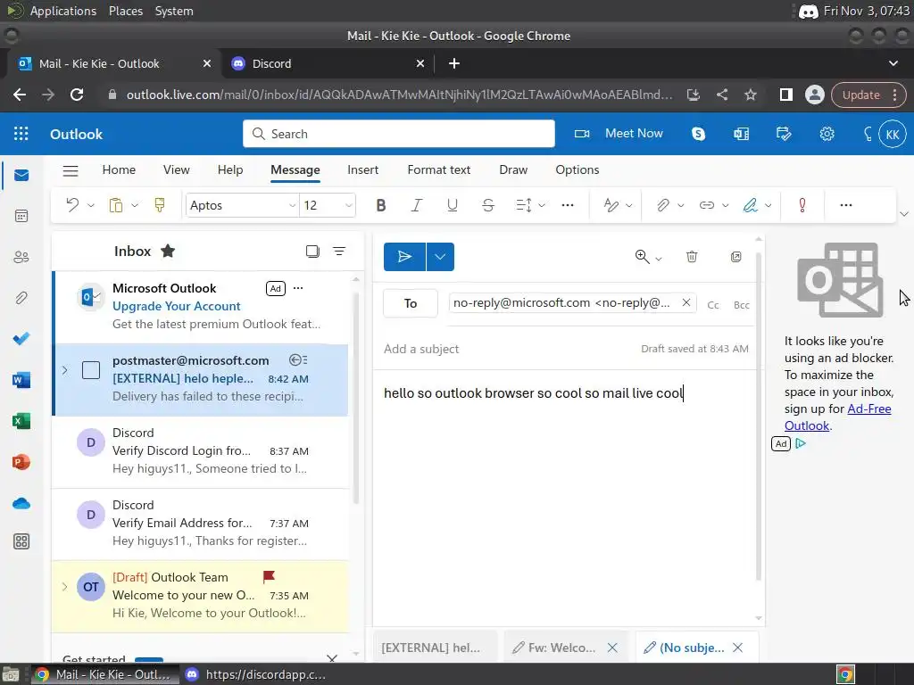Click the To recipients button
Image resolution: width=914 pixels, height=685 pixels.
pos(411,303)
